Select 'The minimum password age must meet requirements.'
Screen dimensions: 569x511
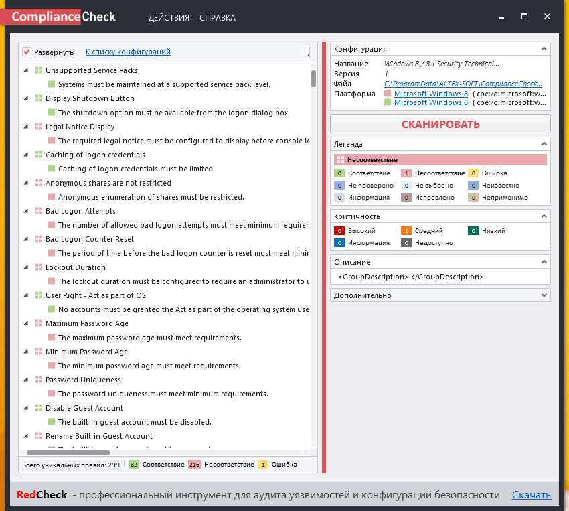(x=149, y=366)
